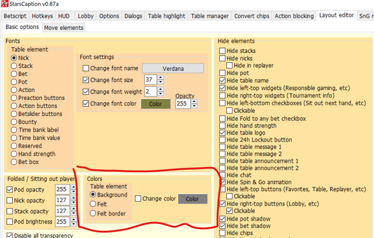Screen dimensions: 374x238
Task: Click the gray Colors section Color swatch
Action: [x=192, y=199]
